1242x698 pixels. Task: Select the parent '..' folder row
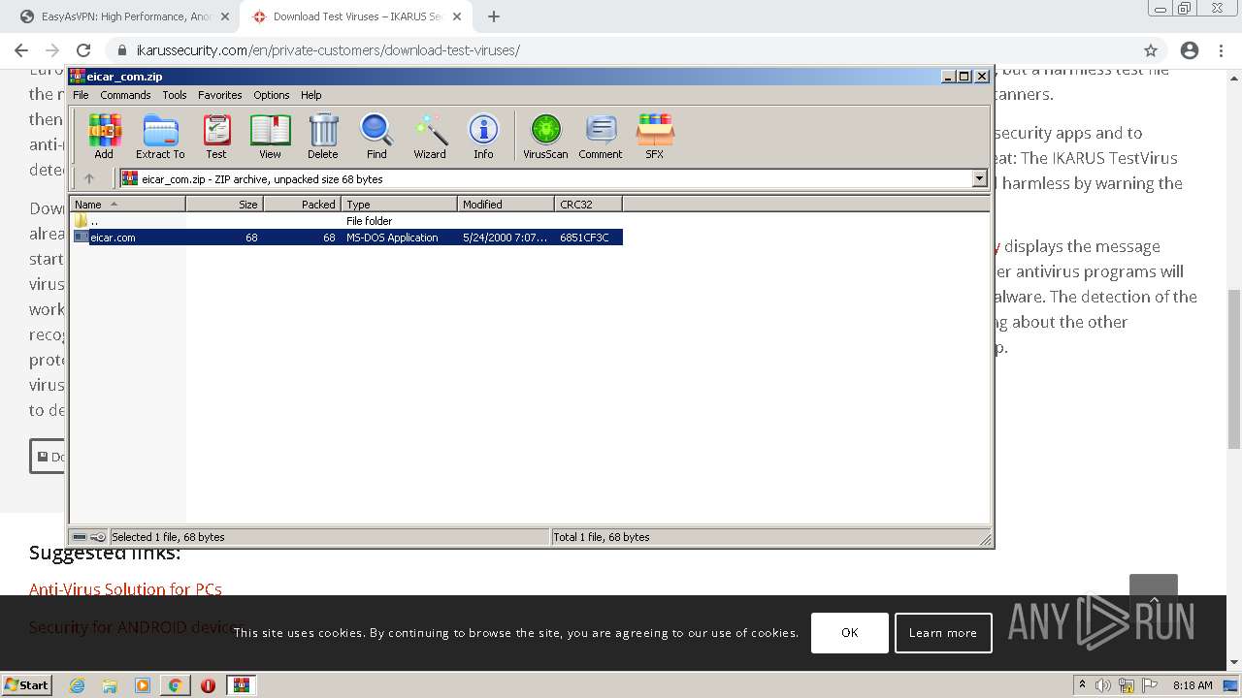coord(346,221)
